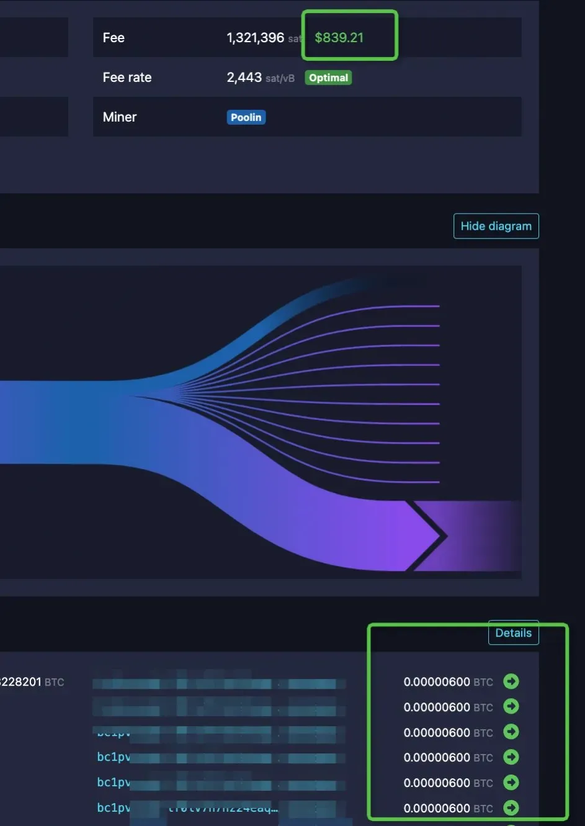Open the second blurred output address

pyautogui.click(x=218, y=707)
